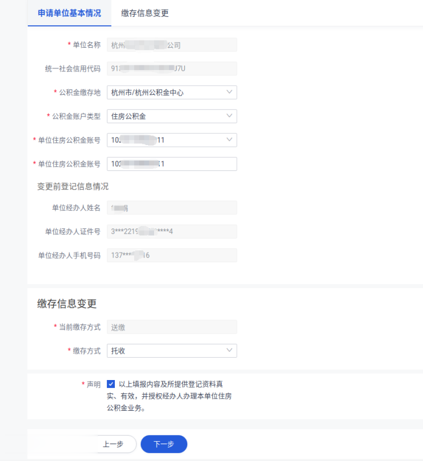Open the 缴存信息变更 tab
Image resolution: width=423 pixels, height=461 pixels.
tap(145, 13)
